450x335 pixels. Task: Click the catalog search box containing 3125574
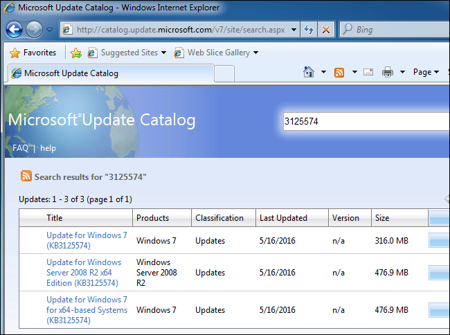click(363, 122)
